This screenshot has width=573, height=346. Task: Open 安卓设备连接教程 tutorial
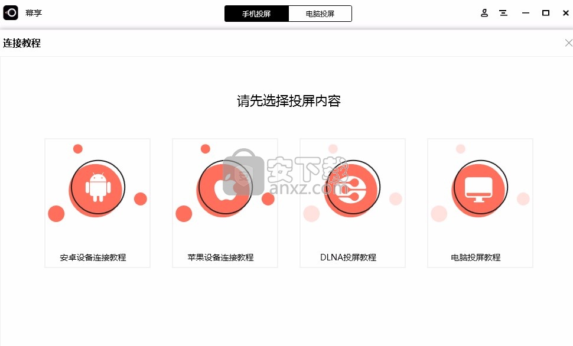coord(97,203)
